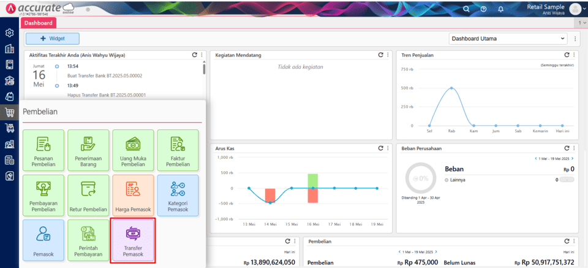Open Pesanan Pembelian tile
The height and width of the screenshot is (268, 588).
[43, 150]
